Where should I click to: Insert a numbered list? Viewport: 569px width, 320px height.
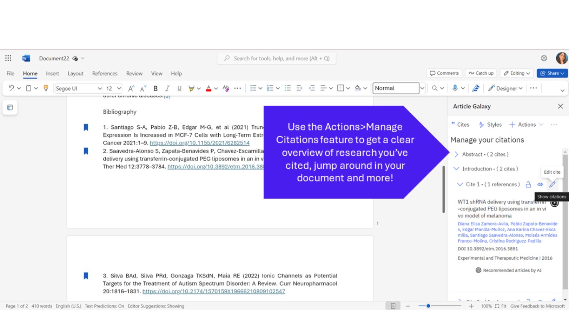(x=270, y=88)
